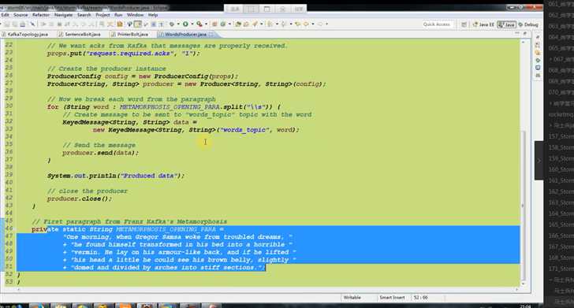The width and height of the screenshot is (574, 308).
Task: Click the editor scrollbar up arrow
Action: click(x=523, y=43)
